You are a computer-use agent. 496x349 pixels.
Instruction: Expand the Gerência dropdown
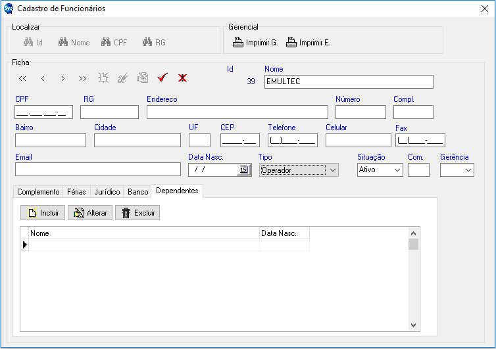coord(468,170)
